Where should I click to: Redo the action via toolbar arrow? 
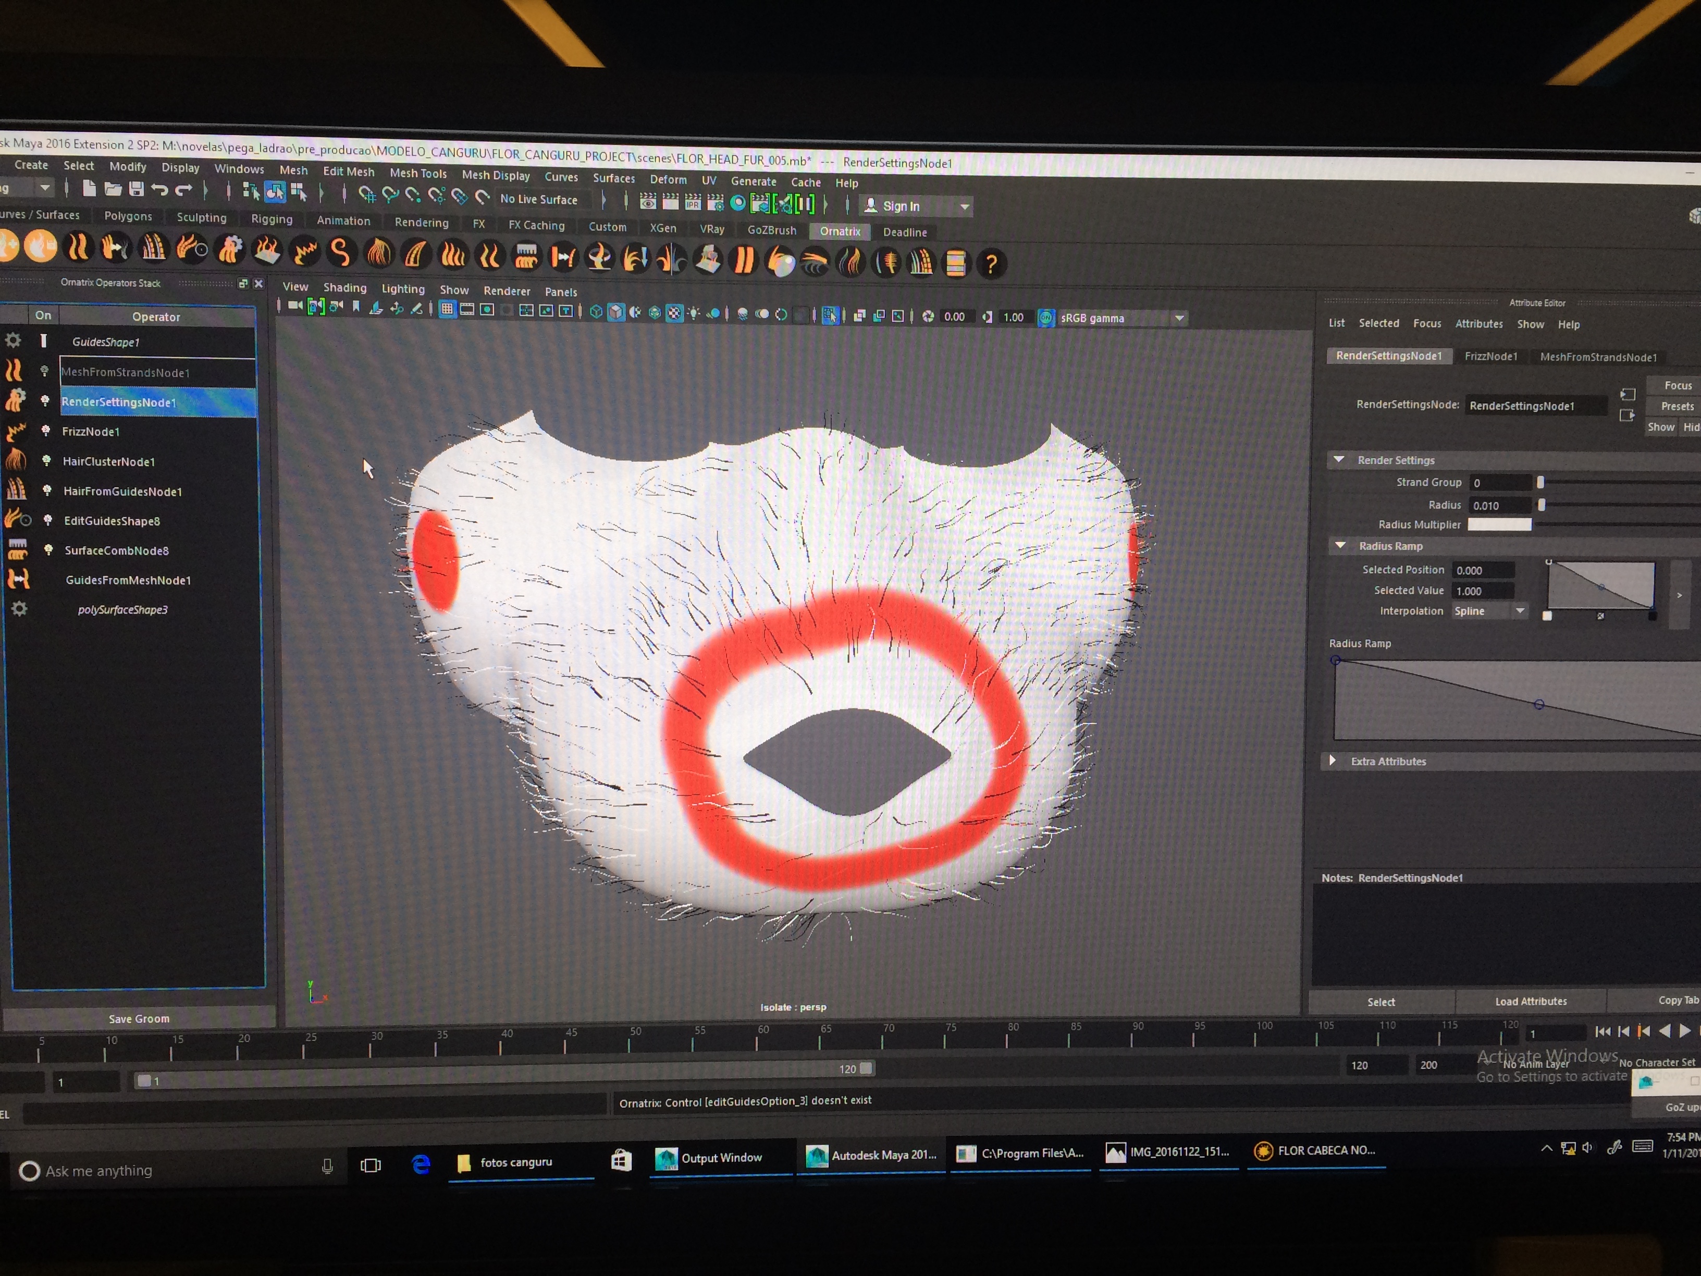coord(183,190)
